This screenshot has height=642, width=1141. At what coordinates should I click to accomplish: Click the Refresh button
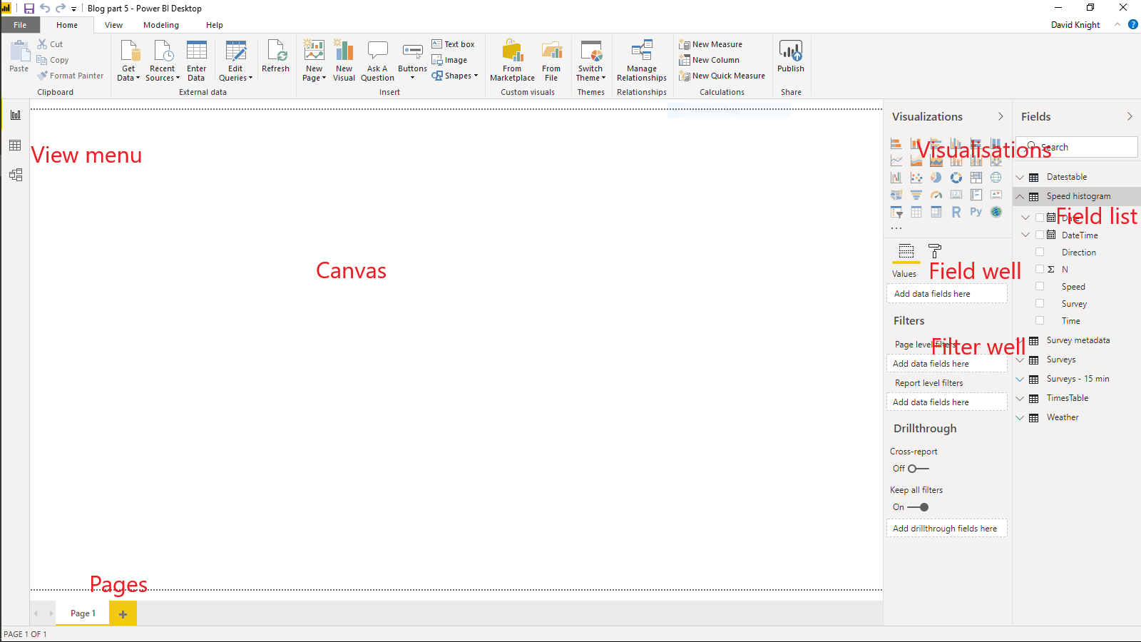[275, 56]
